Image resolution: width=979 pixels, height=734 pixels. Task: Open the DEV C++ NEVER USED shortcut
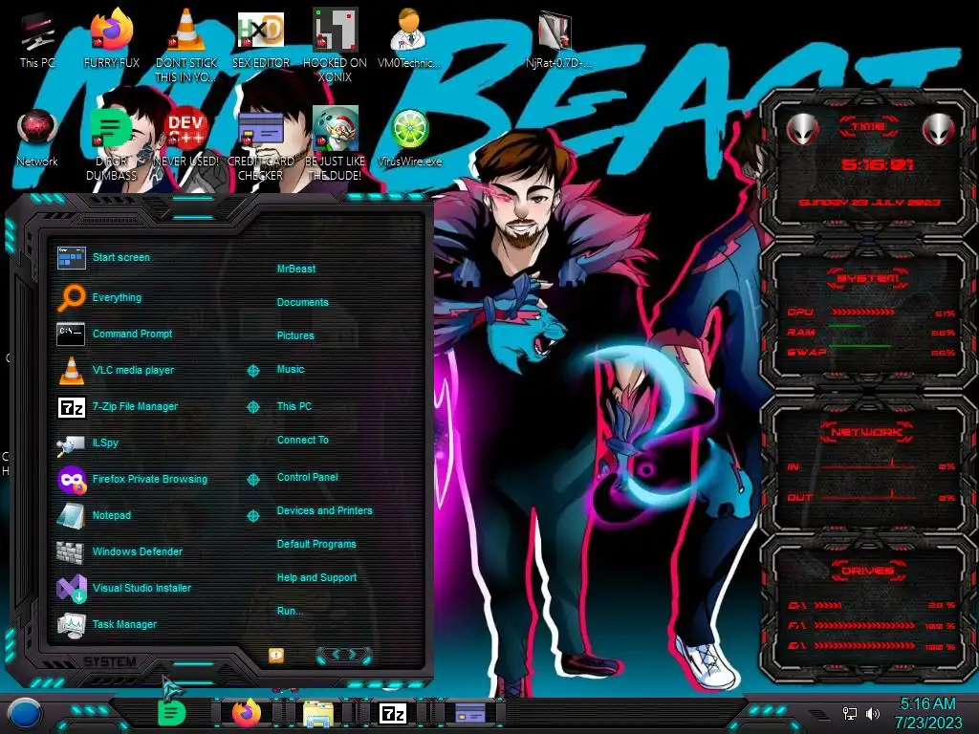[x=186, y=138]
